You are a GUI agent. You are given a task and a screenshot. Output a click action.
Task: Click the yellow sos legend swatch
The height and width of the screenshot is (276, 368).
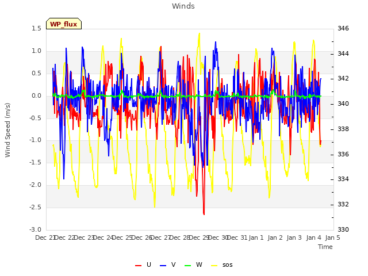point(214,266)
